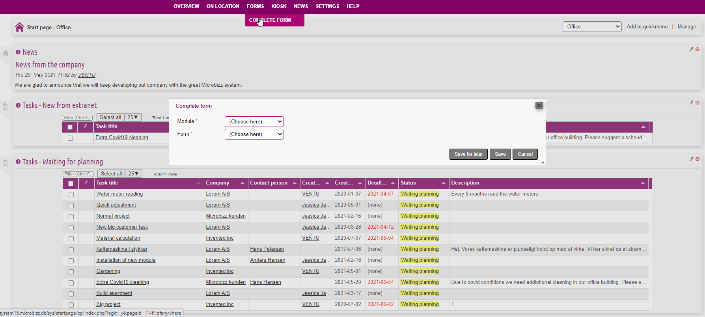Screen dimensions: 705x317
Task: Tick the checkbox for Water meter reading
Action: coord(71,194)
